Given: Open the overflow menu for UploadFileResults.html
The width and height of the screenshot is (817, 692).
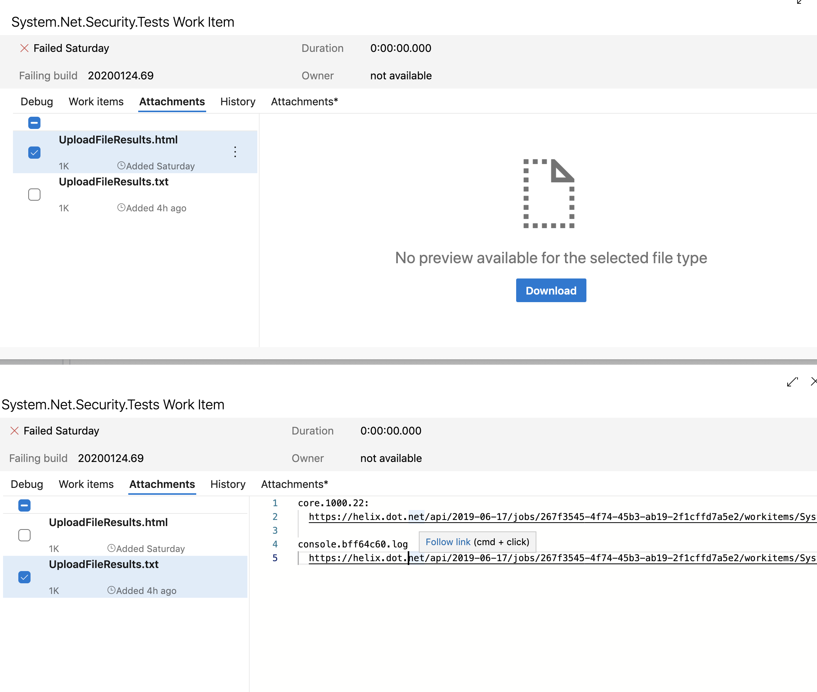Looking at the screenshot, I should [x=235, y=152].
